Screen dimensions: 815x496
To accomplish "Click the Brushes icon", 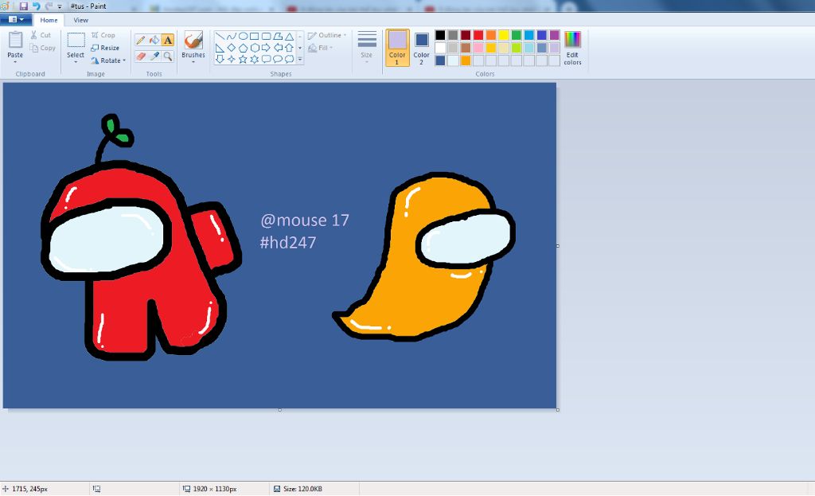I will pos(193,40).
